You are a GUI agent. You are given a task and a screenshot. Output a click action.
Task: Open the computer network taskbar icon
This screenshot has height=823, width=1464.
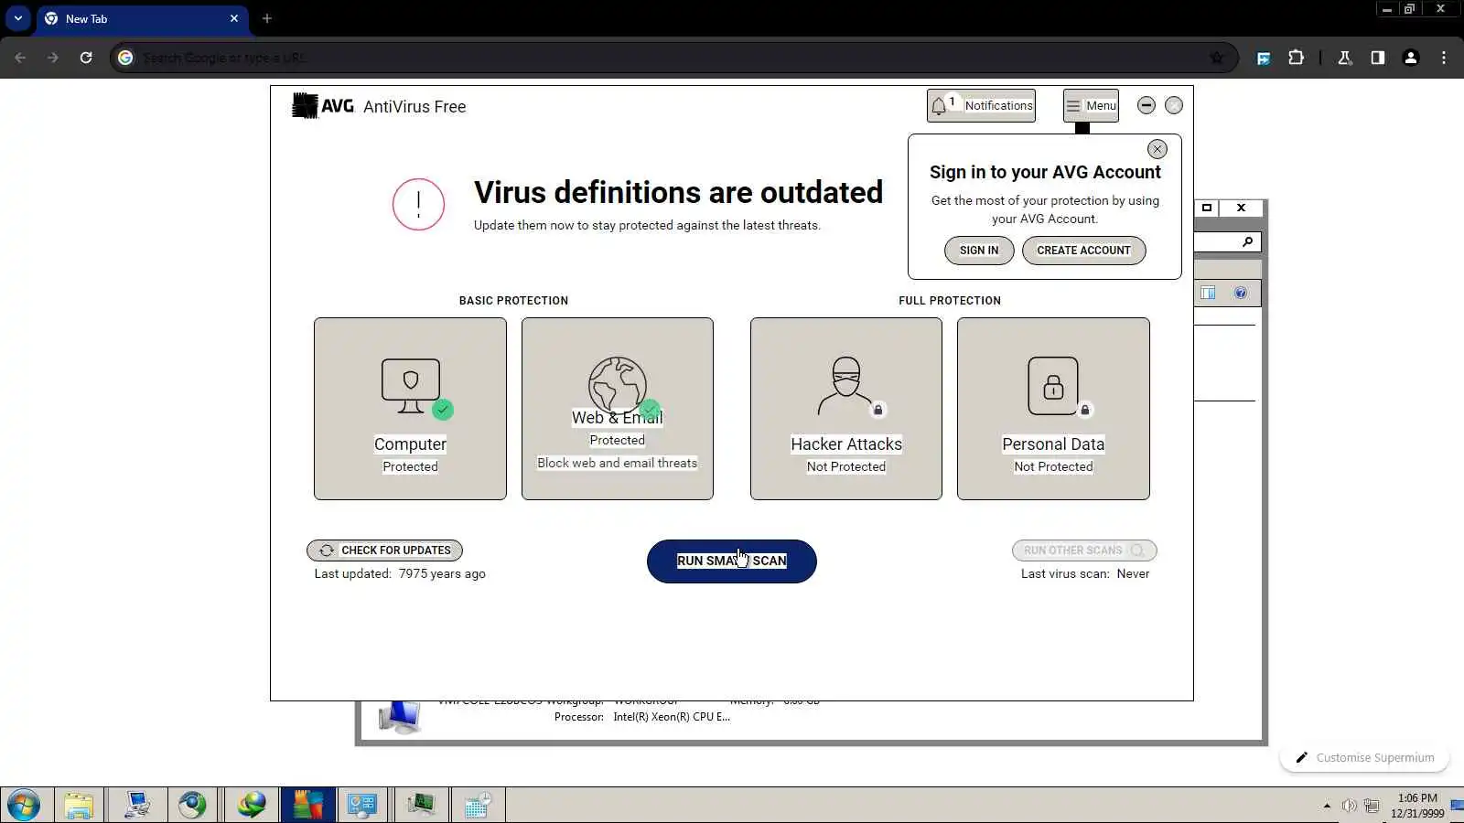[x=136, y=806]
